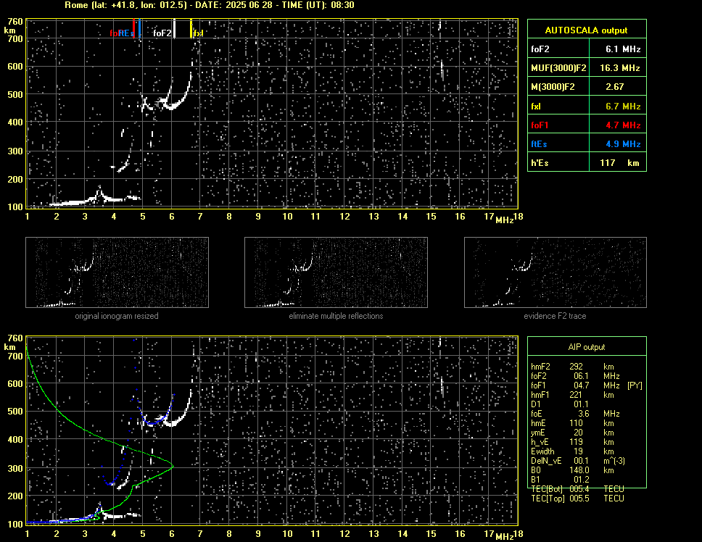Viewport: 702px width, 542px height.
Task: Select the [PY] tag beside foF1
Action: coord(635,385)
